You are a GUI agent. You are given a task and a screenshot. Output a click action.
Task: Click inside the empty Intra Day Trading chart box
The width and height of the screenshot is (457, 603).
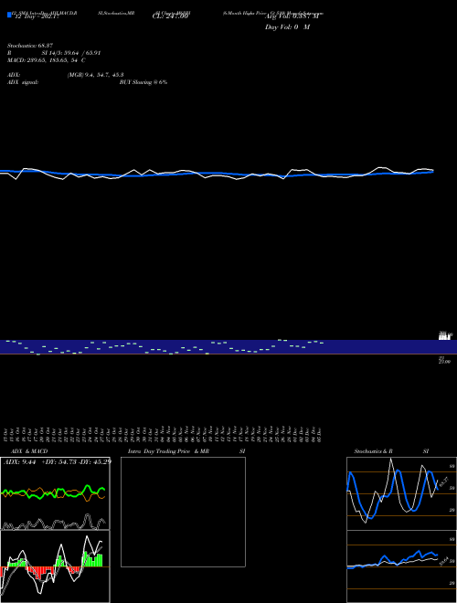click(x=183, y=512)
